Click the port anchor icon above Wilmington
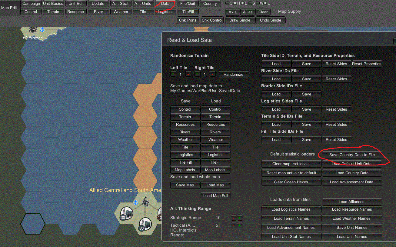Screen dimensions: 396x247 42,29
